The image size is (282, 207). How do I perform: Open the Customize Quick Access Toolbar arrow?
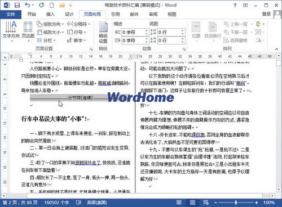pyautogui.click(x=70, y=6)
